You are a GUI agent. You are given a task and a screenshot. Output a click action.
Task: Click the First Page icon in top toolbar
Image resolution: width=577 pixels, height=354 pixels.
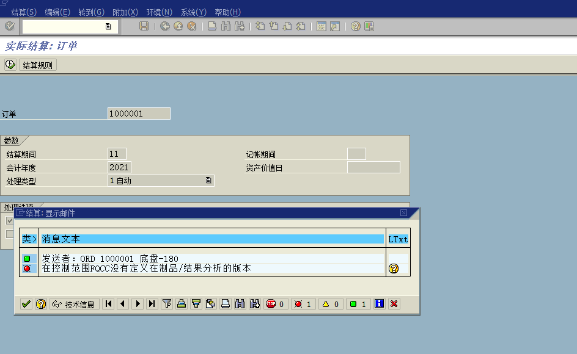[260, 26]
